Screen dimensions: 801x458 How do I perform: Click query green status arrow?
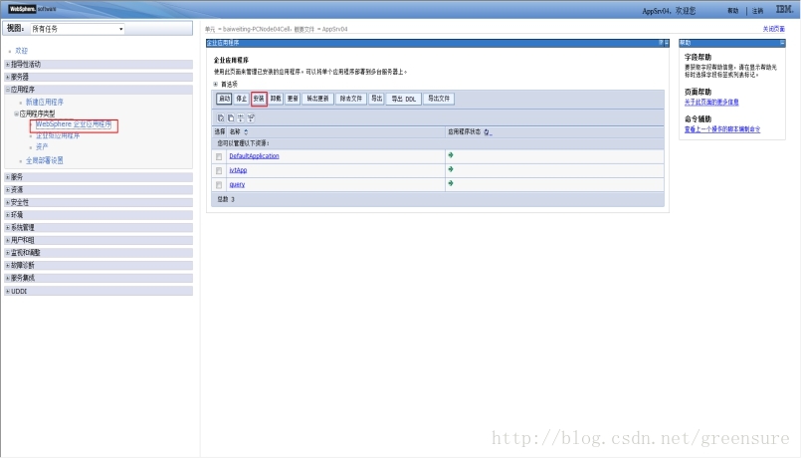click(x=451, y=183)
